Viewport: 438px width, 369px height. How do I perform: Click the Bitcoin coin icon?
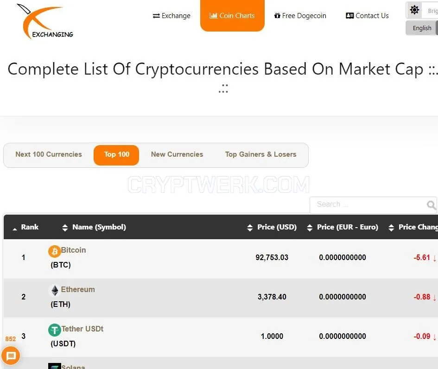coord(55,251)
